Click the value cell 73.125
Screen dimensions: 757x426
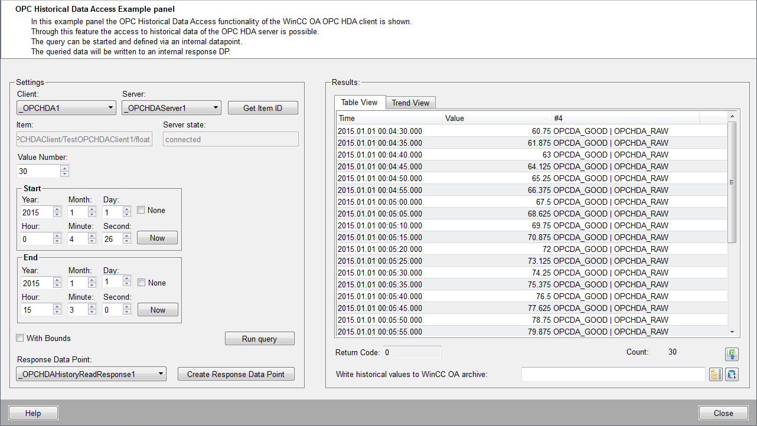(497, 261)
